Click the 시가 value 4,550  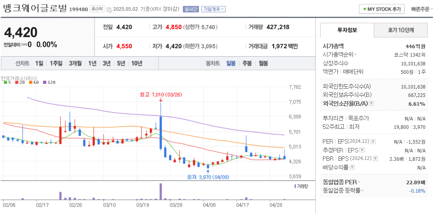124,46
